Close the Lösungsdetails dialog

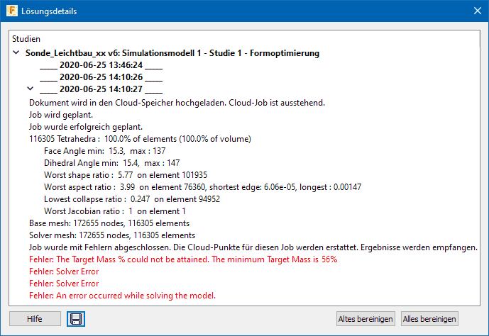point(476,12)
